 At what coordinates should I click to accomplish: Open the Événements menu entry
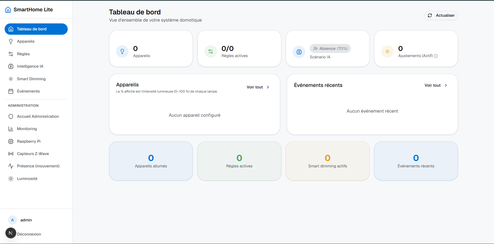[x=28, y=91]
